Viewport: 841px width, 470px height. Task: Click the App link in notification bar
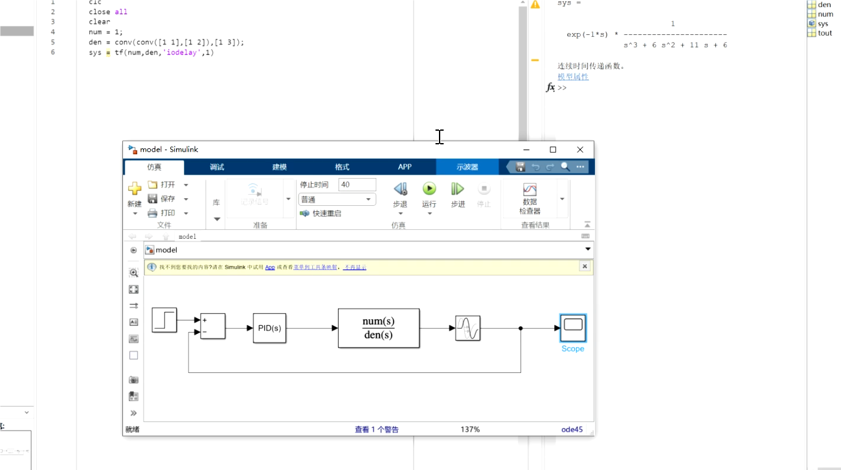(270, 267)
